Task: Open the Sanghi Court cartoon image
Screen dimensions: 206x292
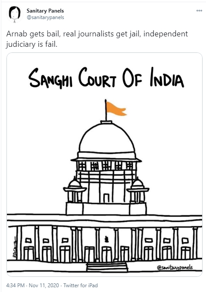Action: click(105, 165)
